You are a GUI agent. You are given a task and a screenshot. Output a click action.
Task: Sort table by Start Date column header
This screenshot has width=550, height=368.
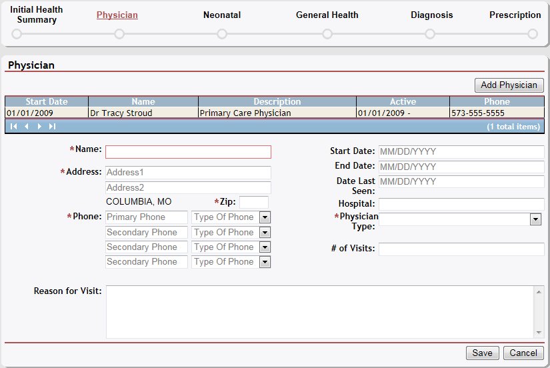click(47, 102)
